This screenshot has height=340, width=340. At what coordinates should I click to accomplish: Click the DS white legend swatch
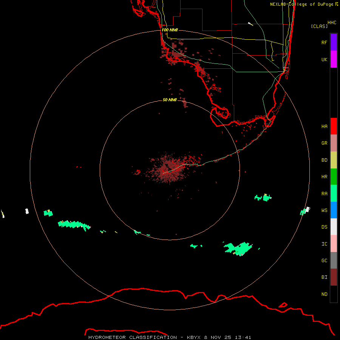pos(334,227)
